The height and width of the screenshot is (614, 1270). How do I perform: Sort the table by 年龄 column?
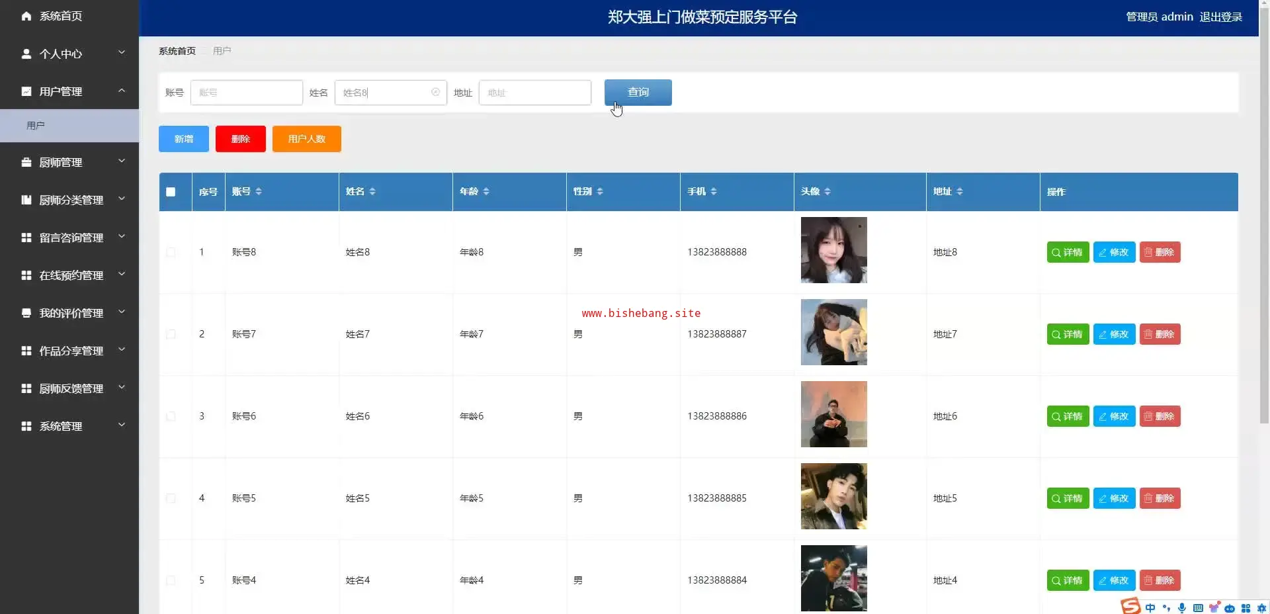click(486, 191)
